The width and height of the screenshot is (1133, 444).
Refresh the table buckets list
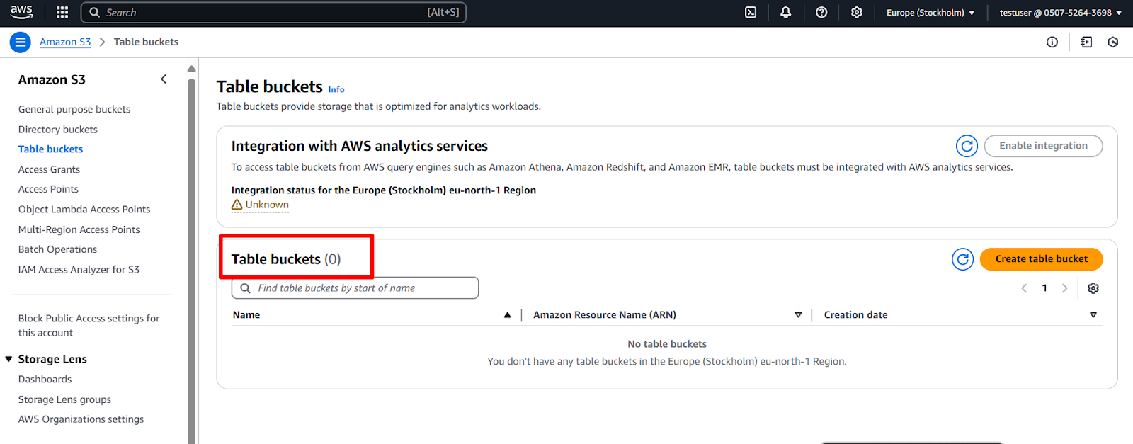pyautogui.click(x=962, y=259)
